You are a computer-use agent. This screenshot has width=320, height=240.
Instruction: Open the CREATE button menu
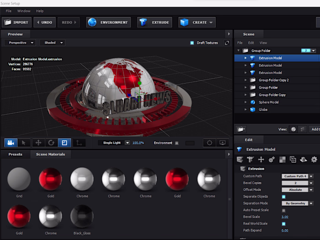coord(197,22)
